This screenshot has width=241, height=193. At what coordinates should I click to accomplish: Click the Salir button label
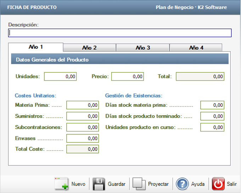click(x=232, y=184)
